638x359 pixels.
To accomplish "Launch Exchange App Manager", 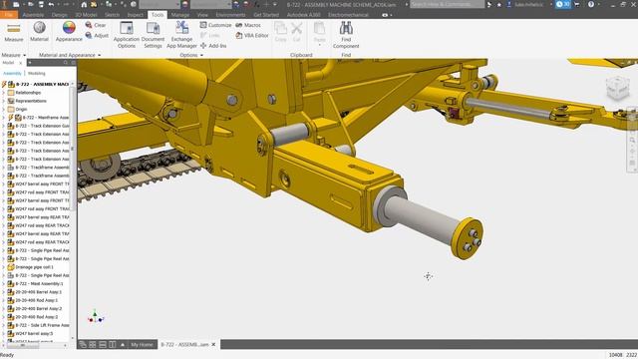I will pyautogui.click(x=181, y=35).
